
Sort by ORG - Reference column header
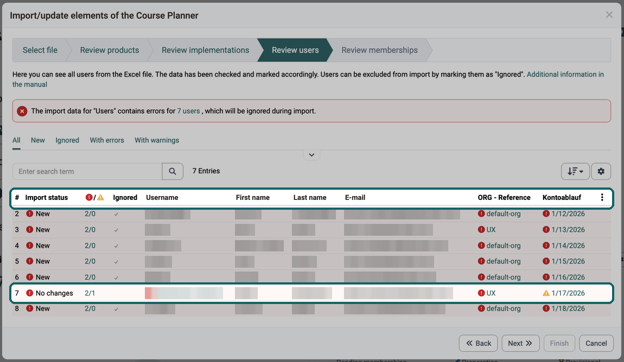click(504, 197)
